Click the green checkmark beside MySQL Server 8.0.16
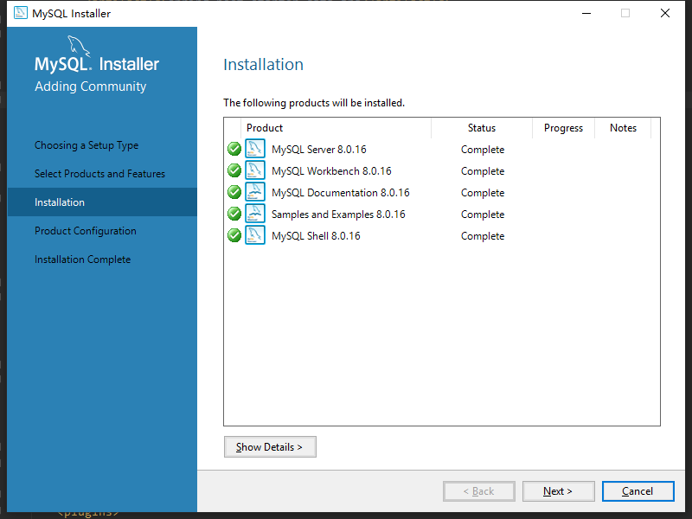Image resolution: width=692 pixels, height=519 pixels. coord(234,149)
